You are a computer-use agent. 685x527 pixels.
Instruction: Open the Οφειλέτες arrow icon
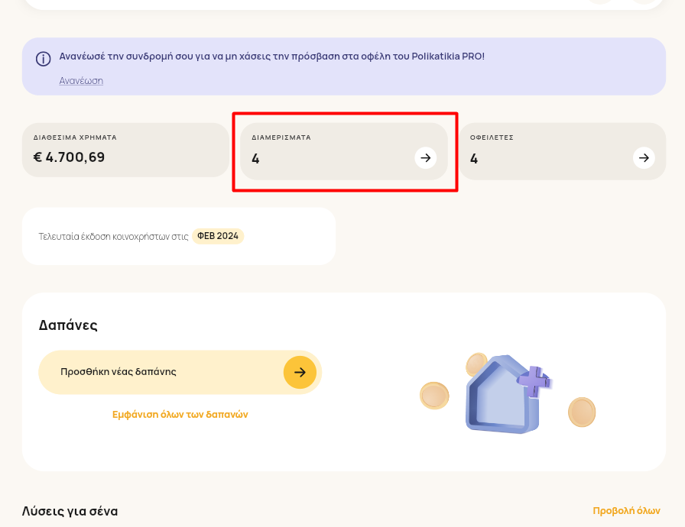point(644,158)
